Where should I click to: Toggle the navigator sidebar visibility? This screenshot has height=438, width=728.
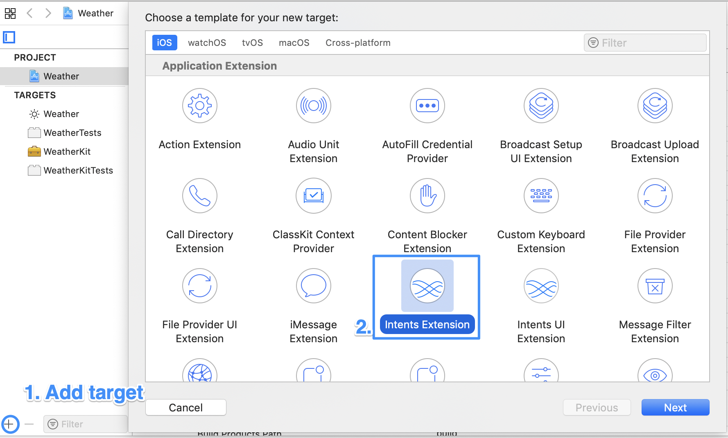(x=9, y=37)
